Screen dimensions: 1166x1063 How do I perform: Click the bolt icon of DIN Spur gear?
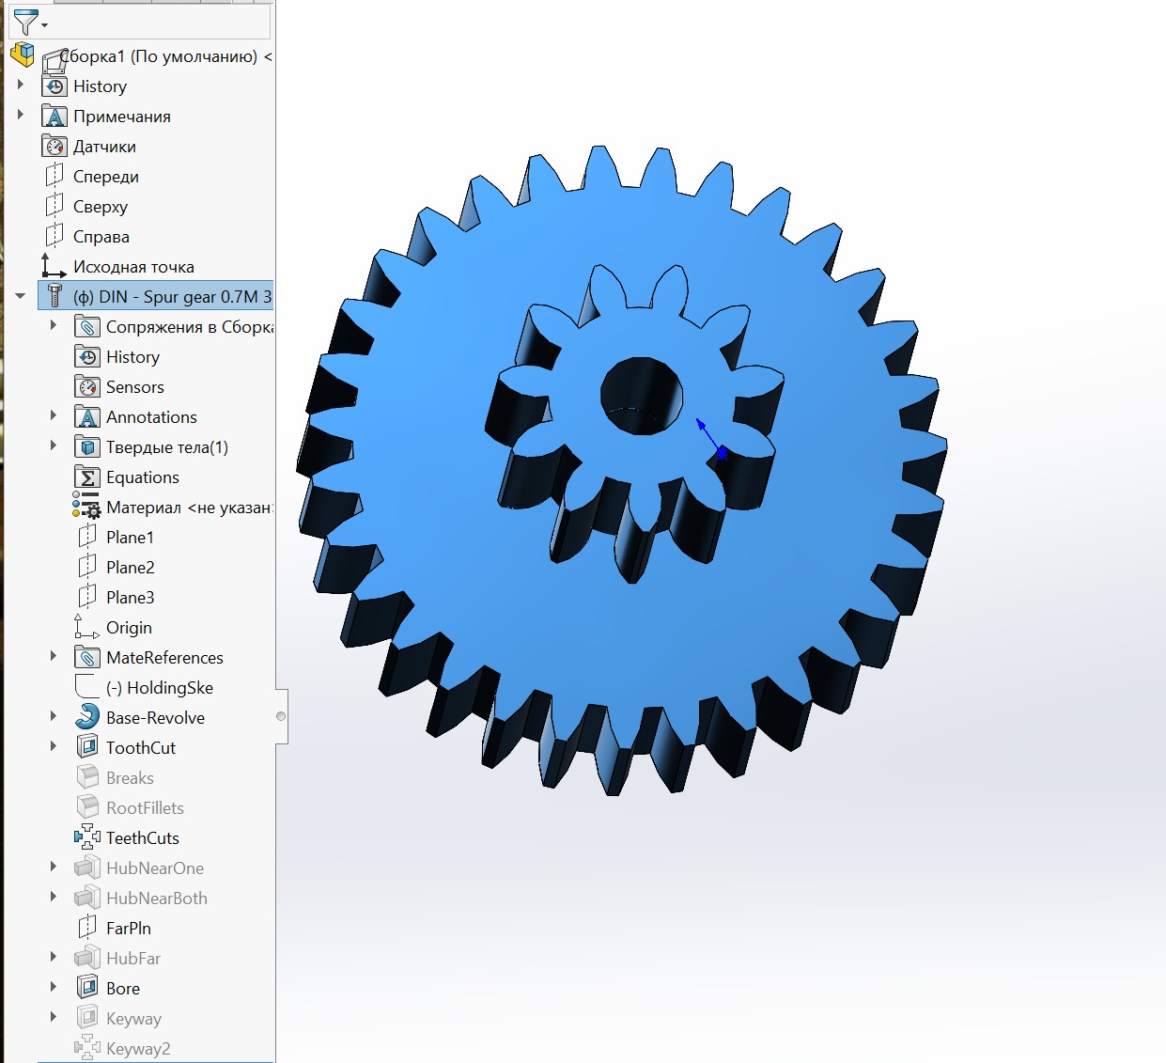[x=55, y=296]
